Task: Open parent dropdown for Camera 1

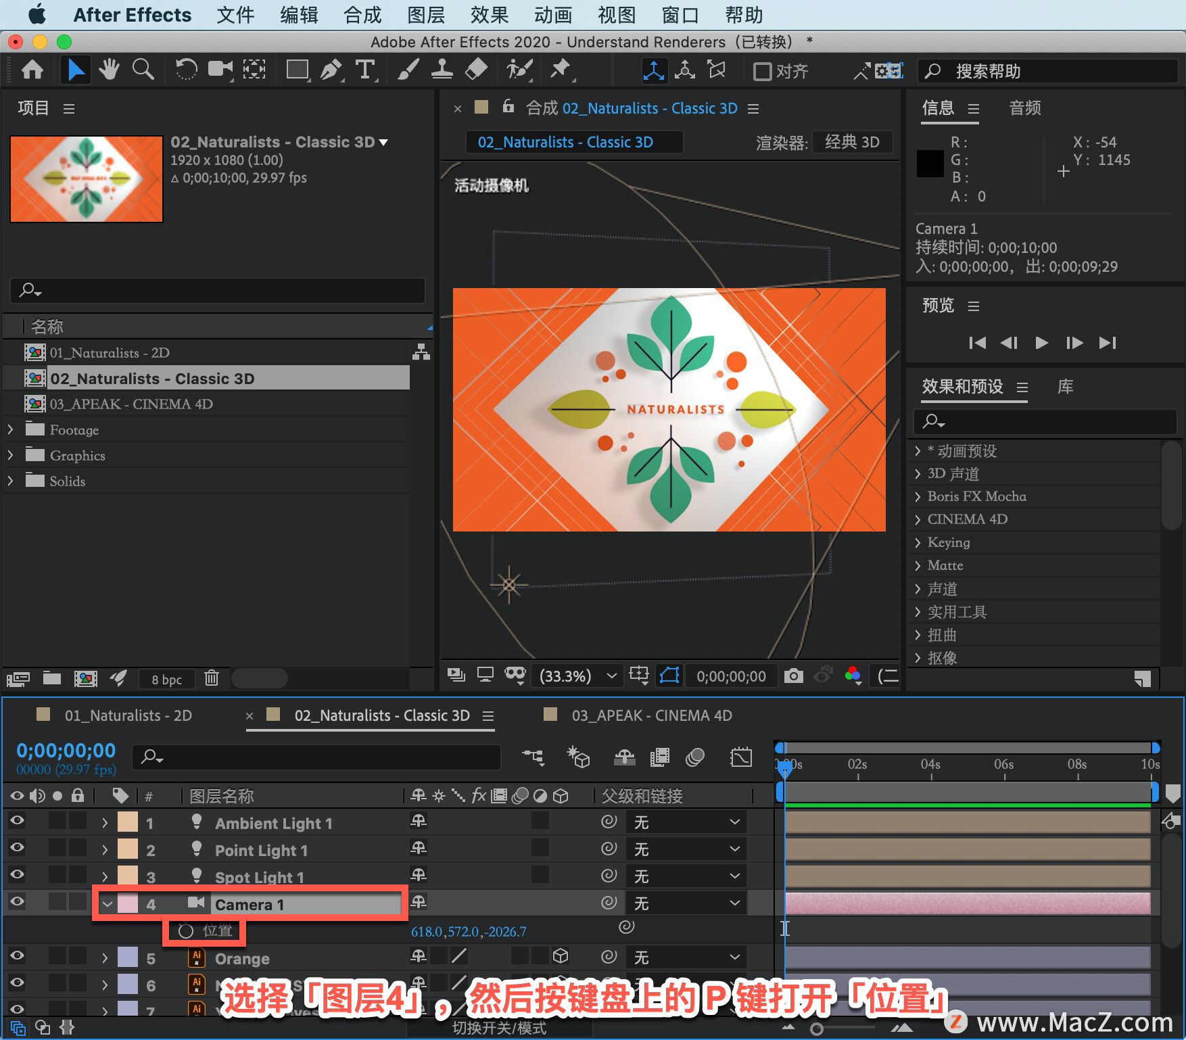Action: coord(686,903)
